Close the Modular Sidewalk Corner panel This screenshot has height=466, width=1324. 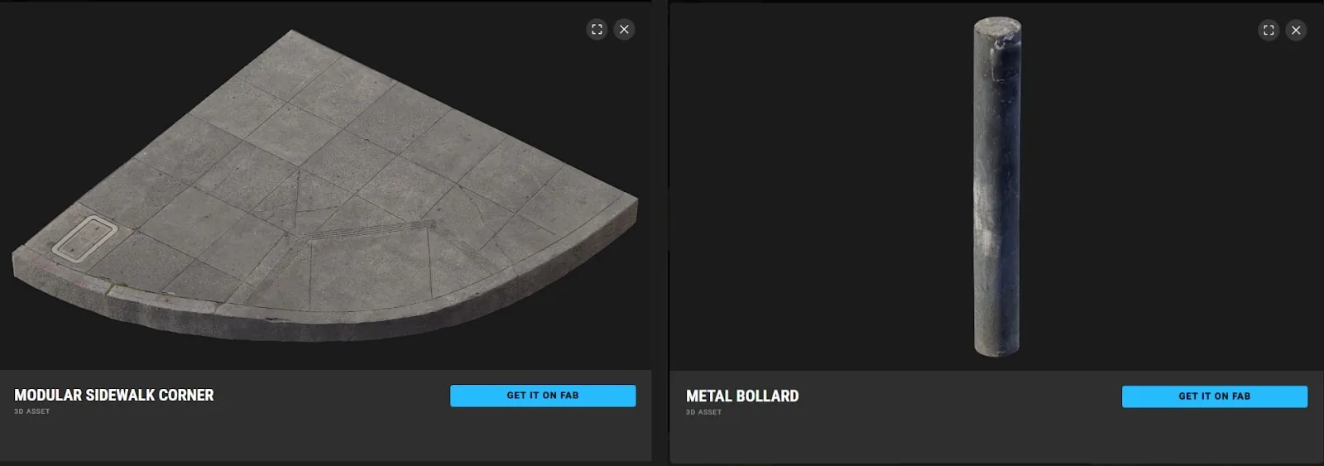[624, 29]
